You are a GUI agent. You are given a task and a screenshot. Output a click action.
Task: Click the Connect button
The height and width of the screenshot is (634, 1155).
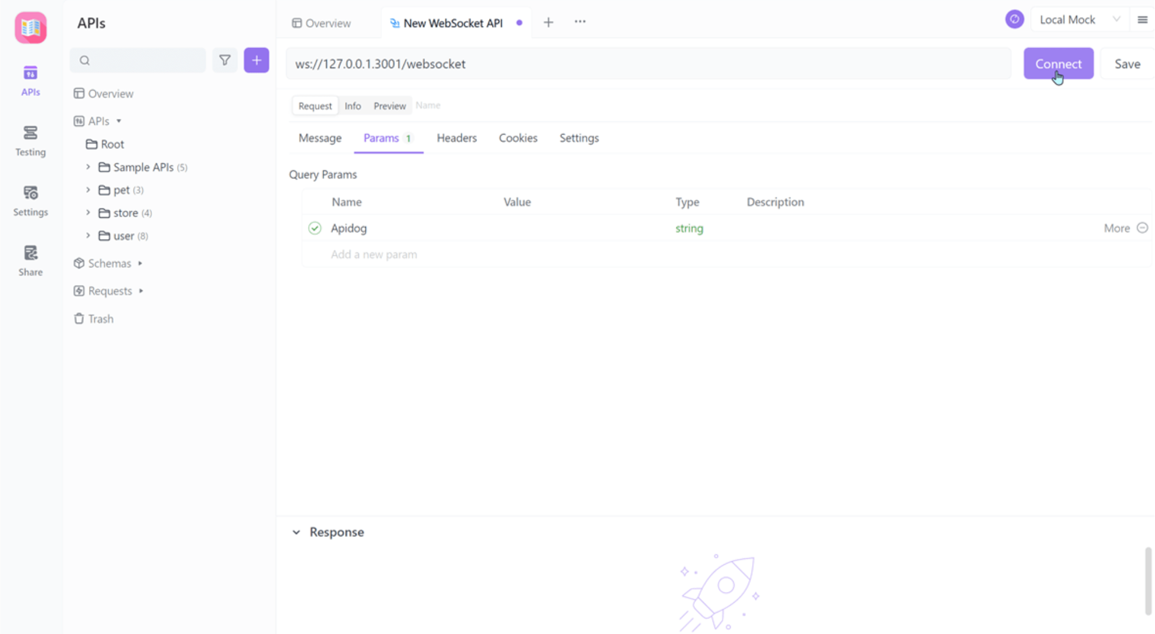point(1058,64)
